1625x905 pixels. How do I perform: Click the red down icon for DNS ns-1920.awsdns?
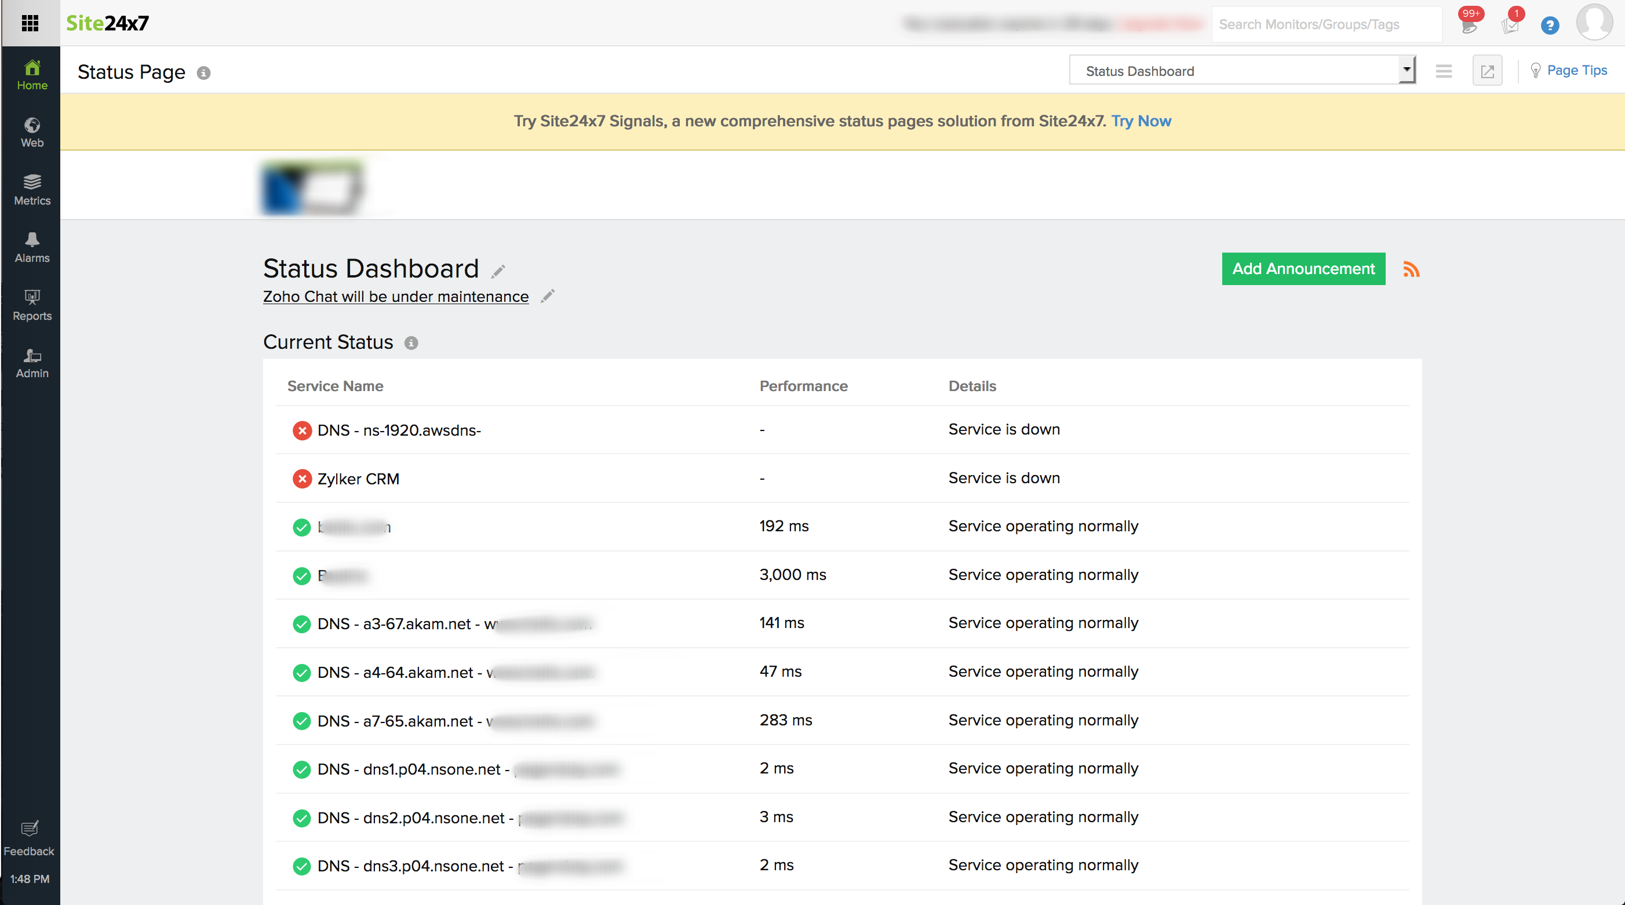302,430
